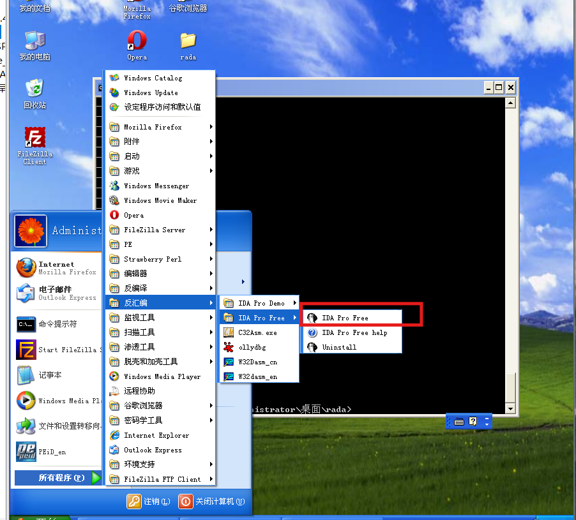Click scroll down arrow in console window
Viewport: 576px width, 520px height.
(510, 408)
